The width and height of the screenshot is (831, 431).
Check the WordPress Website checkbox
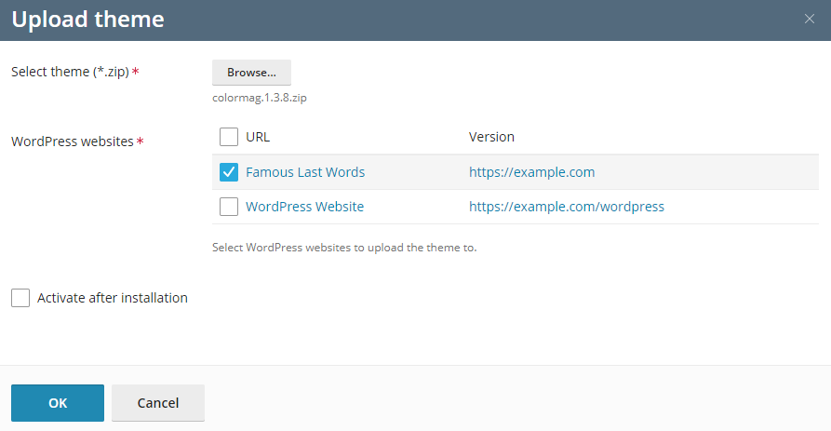click(x=229, y=207)
